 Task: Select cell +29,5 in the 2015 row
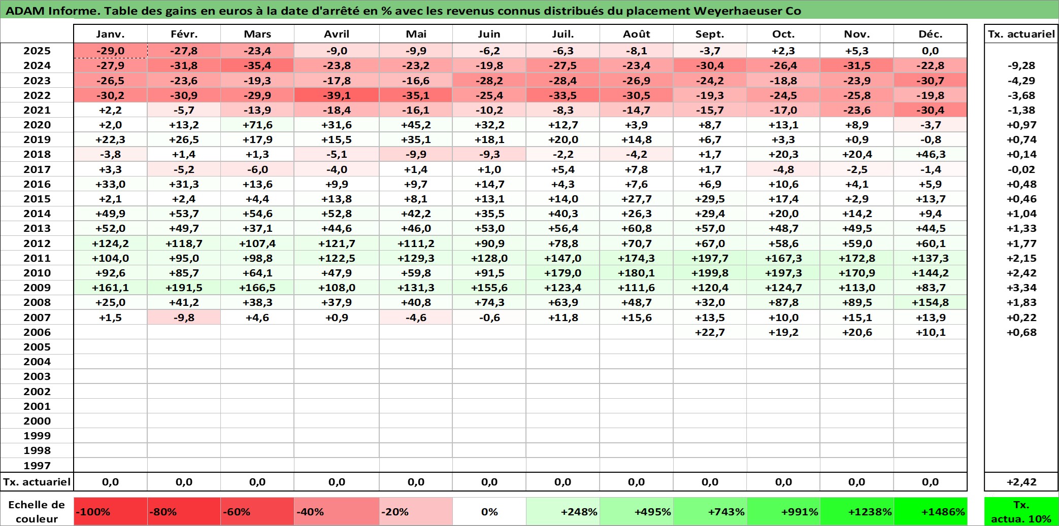(x=710, y=199)
